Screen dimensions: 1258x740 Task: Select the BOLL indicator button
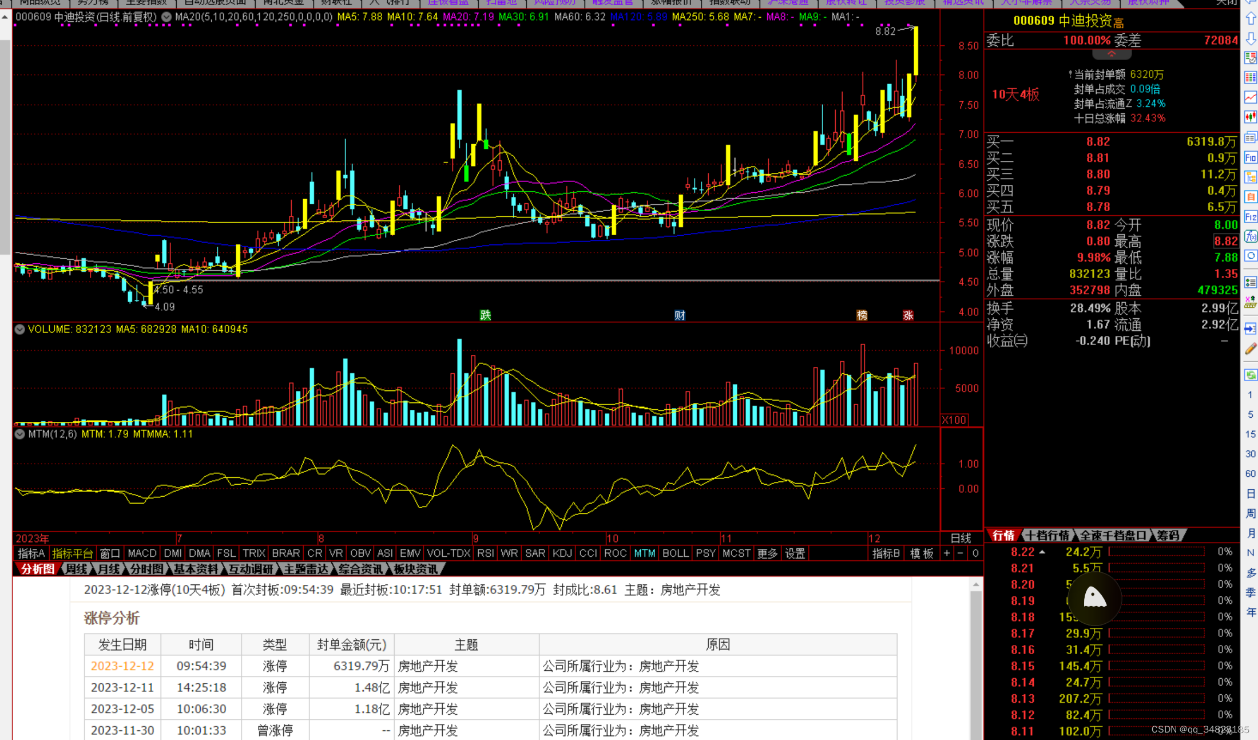pyautogui.click(x=675, y=553)
